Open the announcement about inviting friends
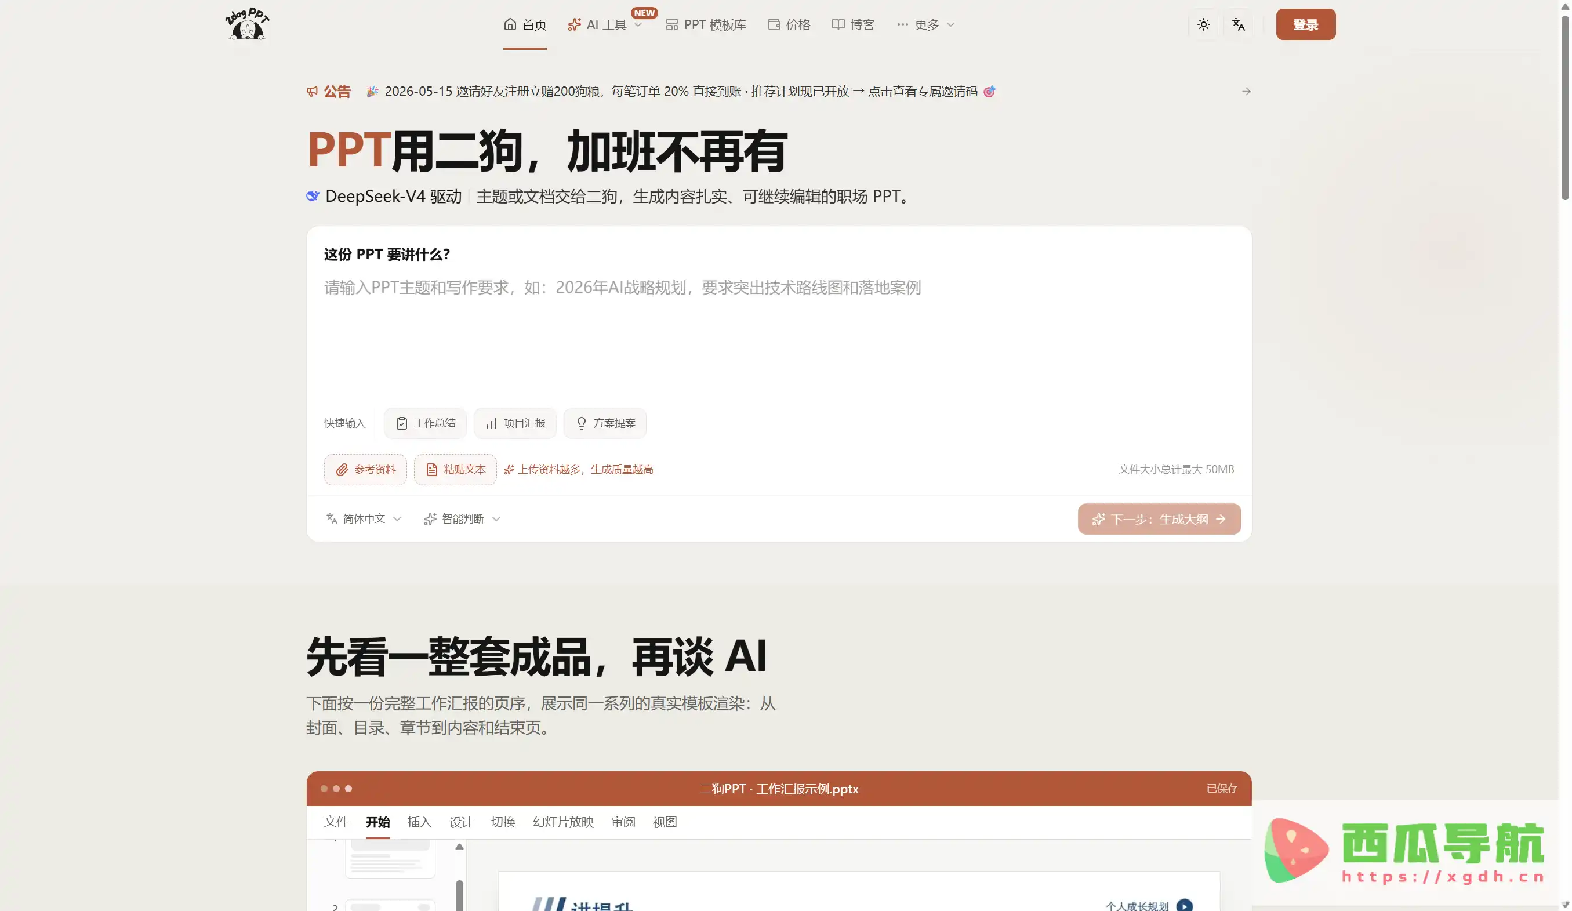 coord(681,92)
